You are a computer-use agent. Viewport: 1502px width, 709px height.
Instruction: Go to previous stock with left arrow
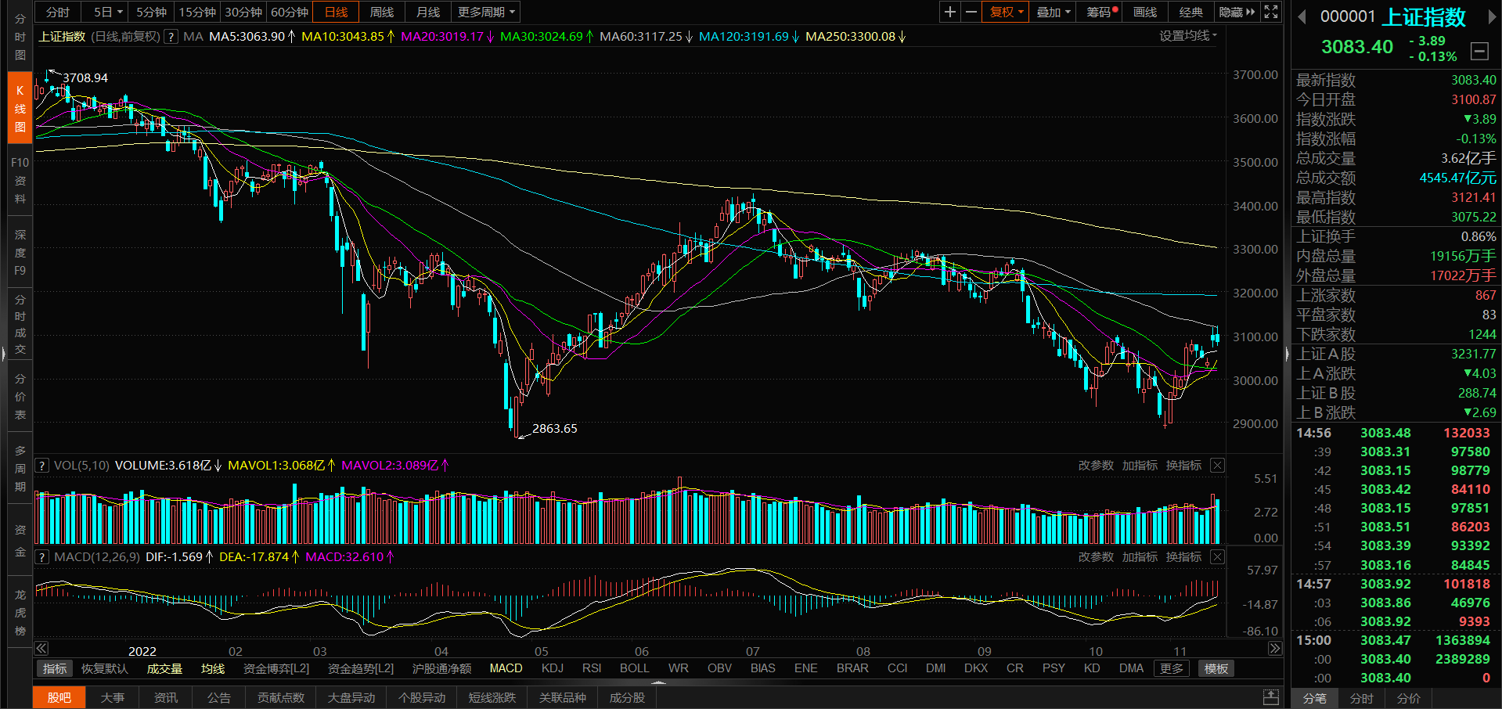pyautogui.click(x=1302, y=17)
